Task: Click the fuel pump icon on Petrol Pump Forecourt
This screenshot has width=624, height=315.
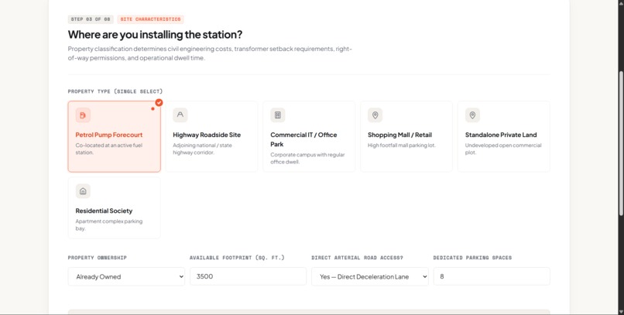Action: click(x=83, y=115)
